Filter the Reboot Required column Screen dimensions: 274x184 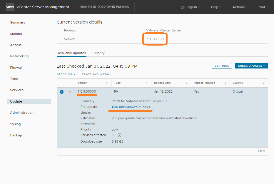click(x=225, y=83)
